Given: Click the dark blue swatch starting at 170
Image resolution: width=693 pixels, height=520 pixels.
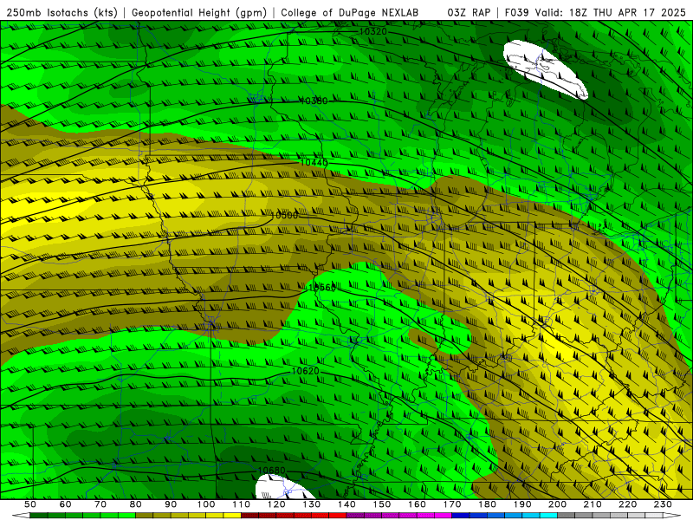Looking at the screenshot, I should click(x=461, y=516).
